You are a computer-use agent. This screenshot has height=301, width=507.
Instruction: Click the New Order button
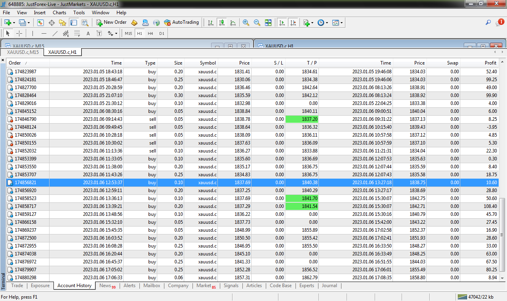tap(111, 23)
